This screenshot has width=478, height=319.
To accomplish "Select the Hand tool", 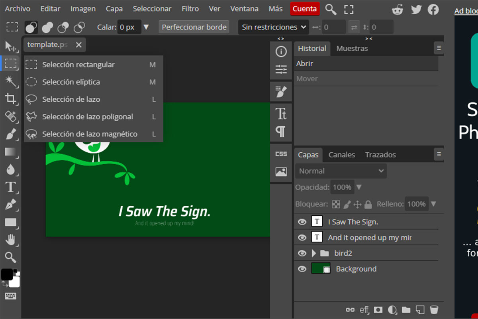I will pyautogui.click(x=10, y=239).
